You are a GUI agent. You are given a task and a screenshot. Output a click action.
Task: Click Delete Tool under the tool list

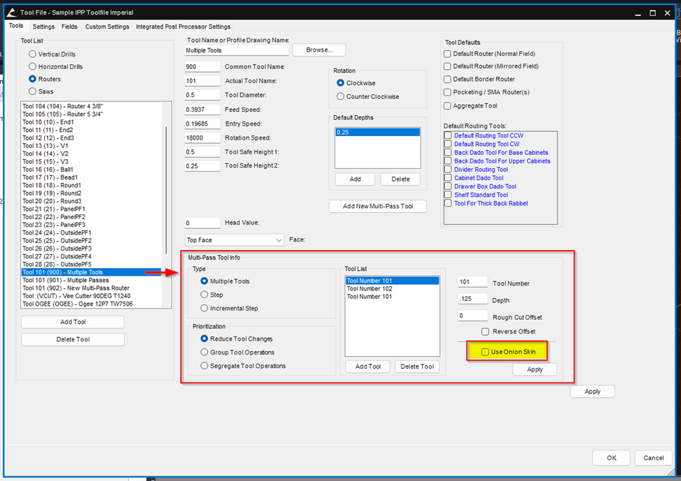[73, 339]
